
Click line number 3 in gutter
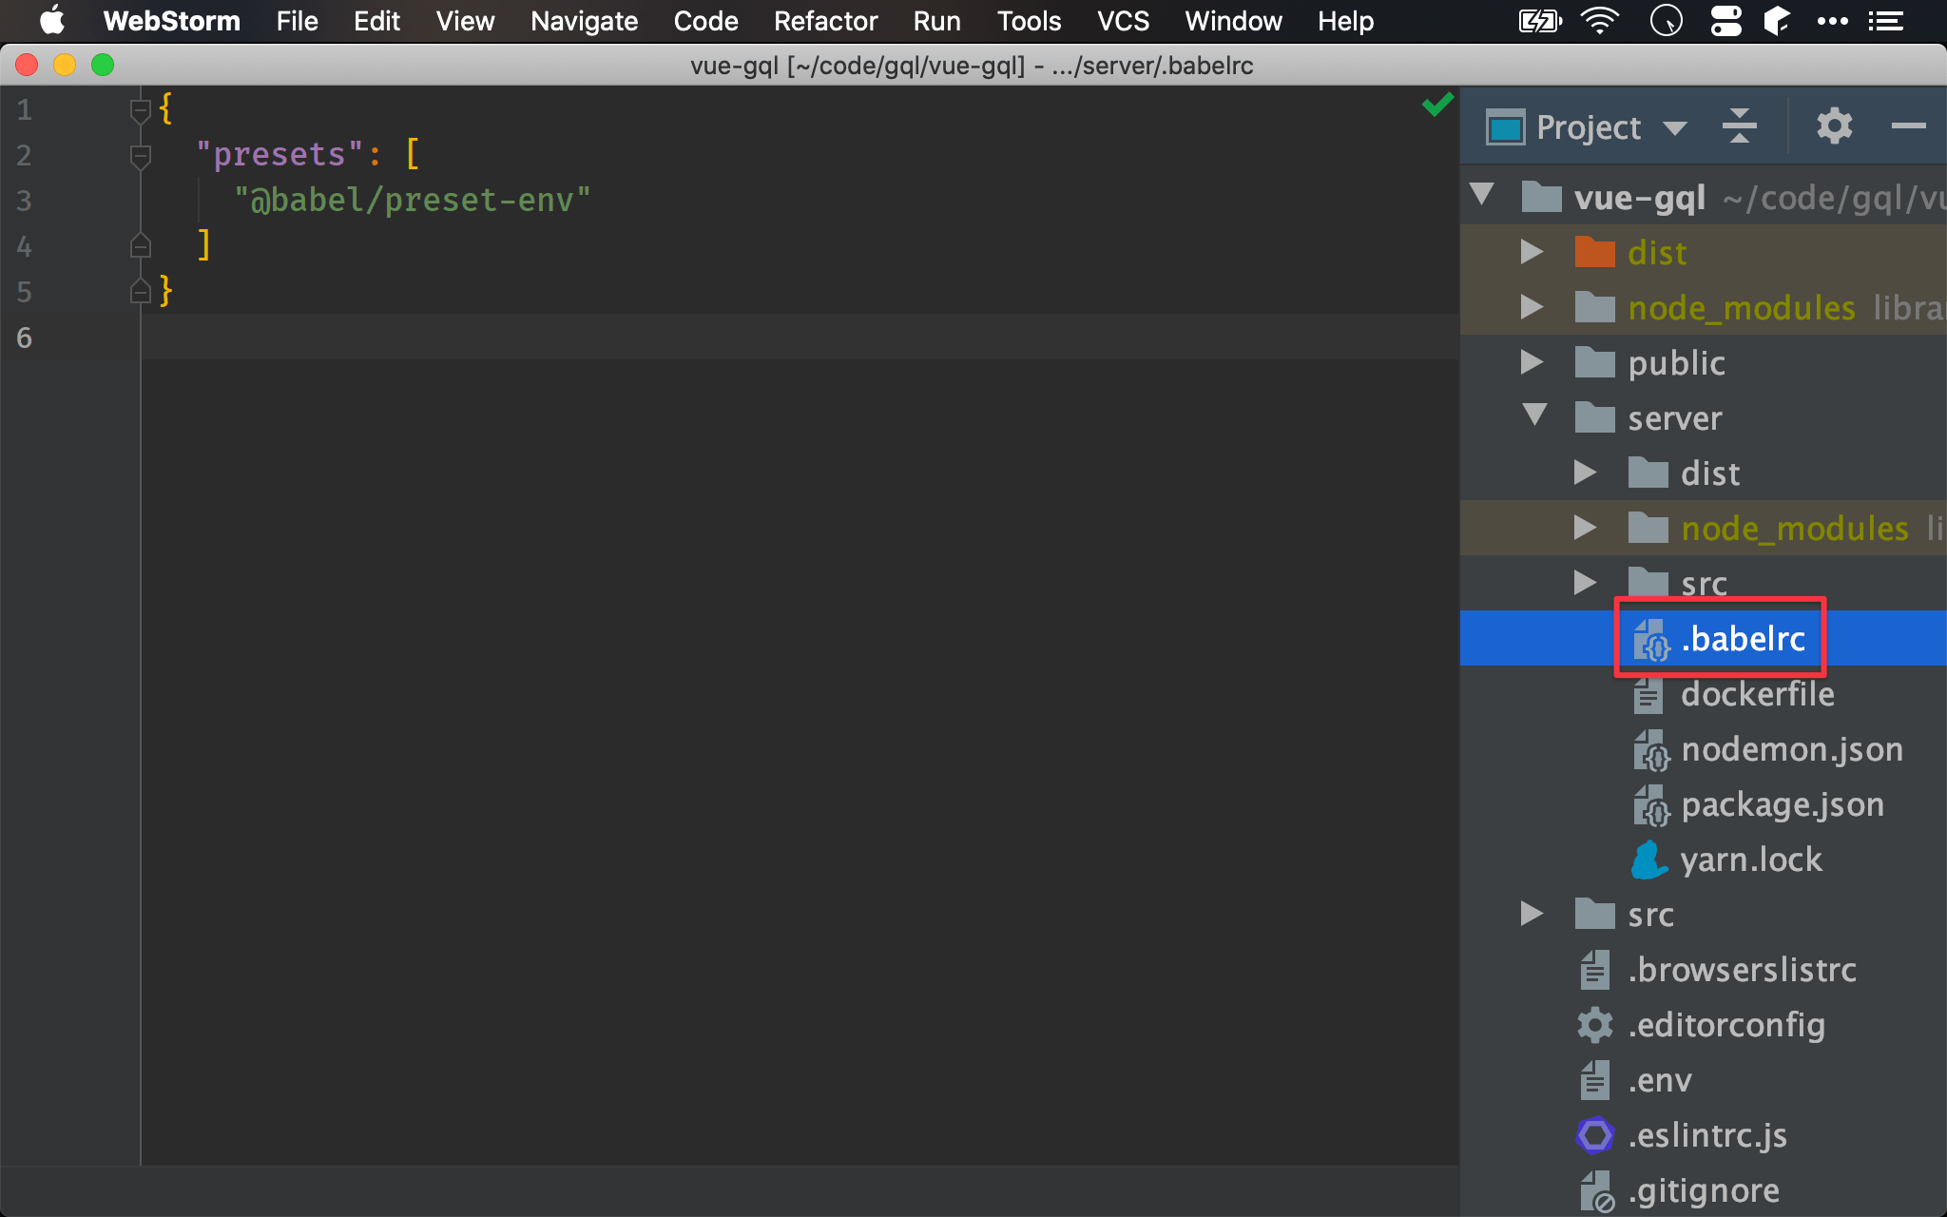(x=25, y=200)
